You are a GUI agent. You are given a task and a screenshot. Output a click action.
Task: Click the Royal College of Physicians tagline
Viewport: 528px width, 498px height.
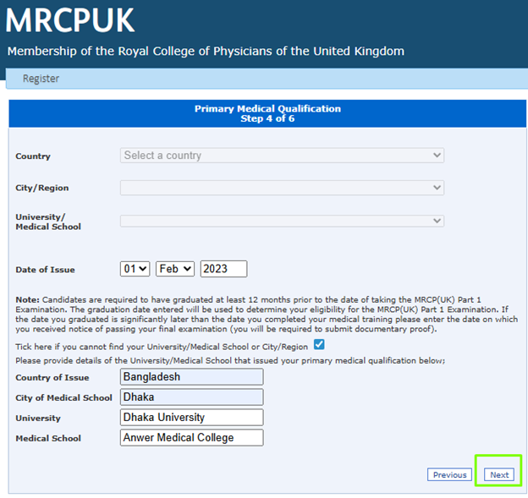[x=206, y=52]
